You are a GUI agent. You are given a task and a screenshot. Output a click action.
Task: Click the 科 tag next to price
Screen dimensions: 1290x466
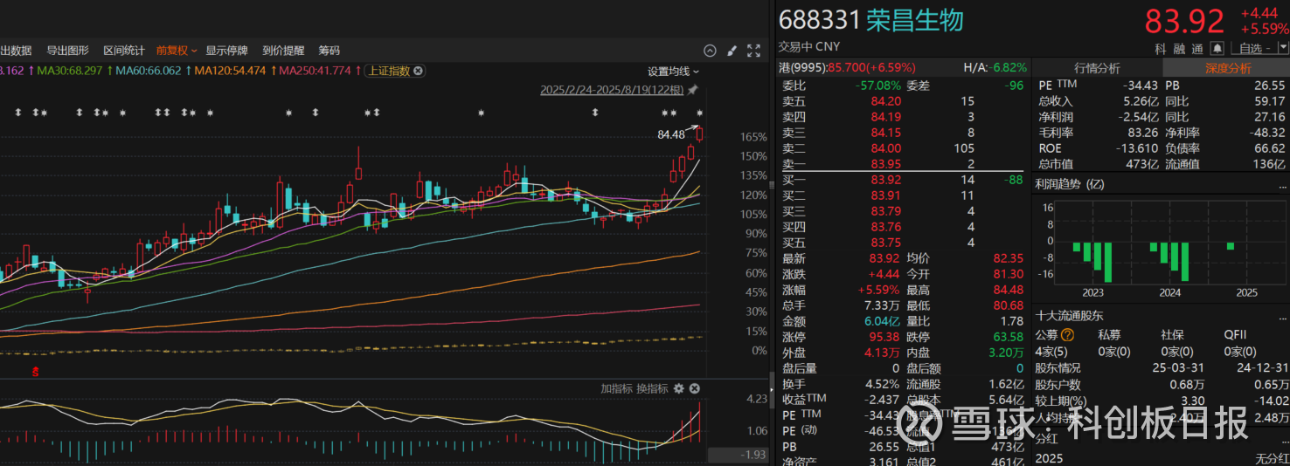[1161, 49]
